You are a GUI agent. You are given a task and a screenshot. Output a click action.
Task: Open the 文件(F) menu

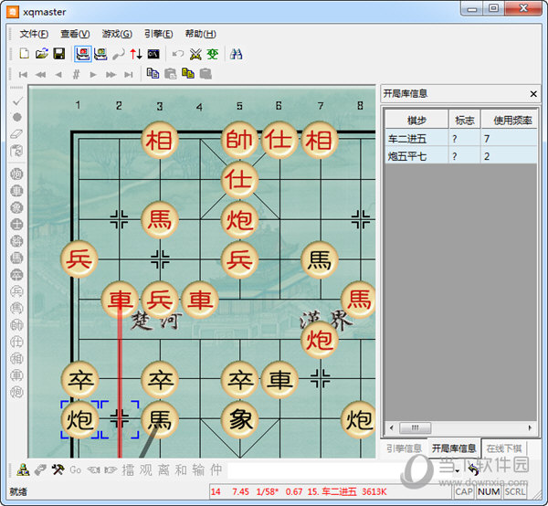click(34, 33)
